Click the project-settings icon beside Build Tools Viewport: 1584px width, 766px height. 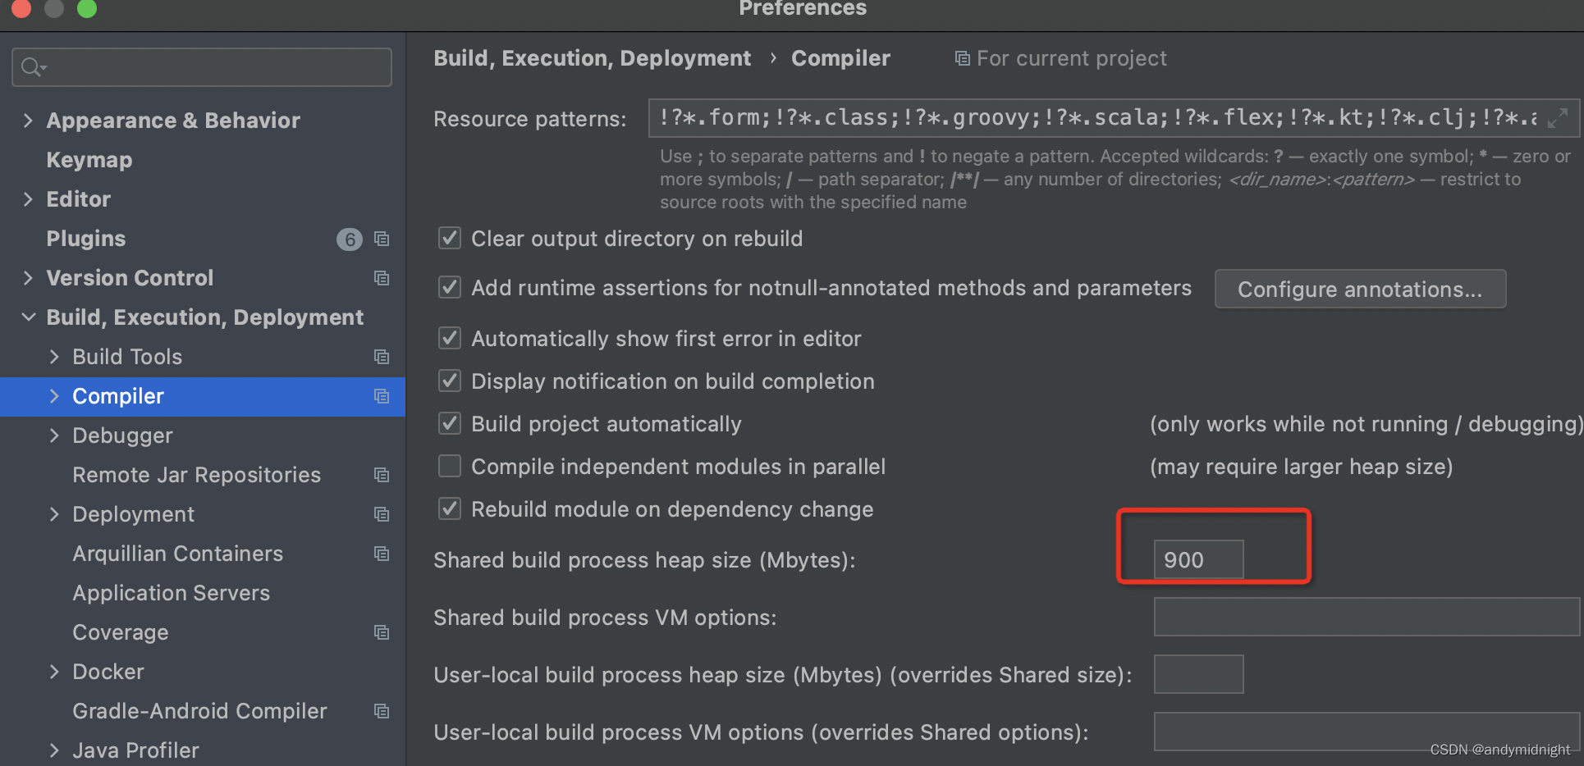382,357
